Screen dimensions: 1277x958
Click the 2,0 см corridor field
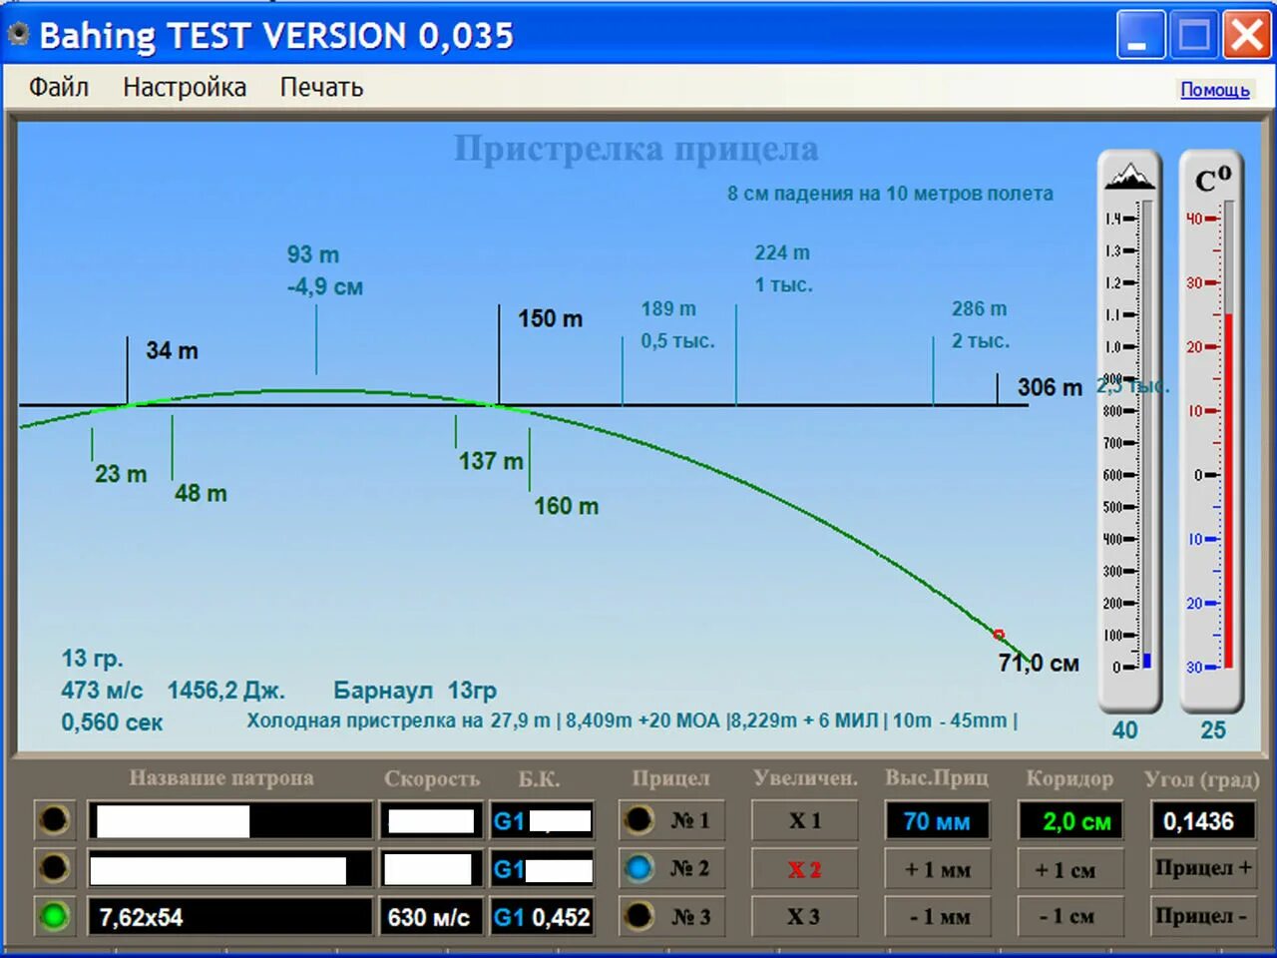1070,820
